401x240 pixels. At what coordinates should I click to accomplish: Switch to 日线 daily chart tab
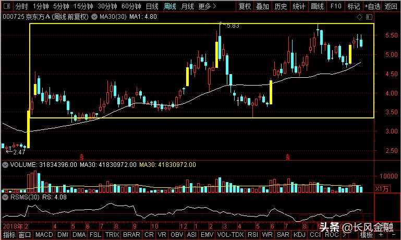click(152, 7)
